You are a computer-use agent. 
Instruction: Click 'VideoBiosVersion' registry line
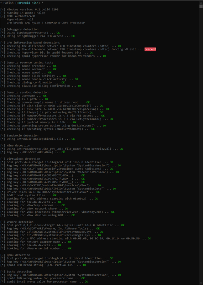coord(60,172)
